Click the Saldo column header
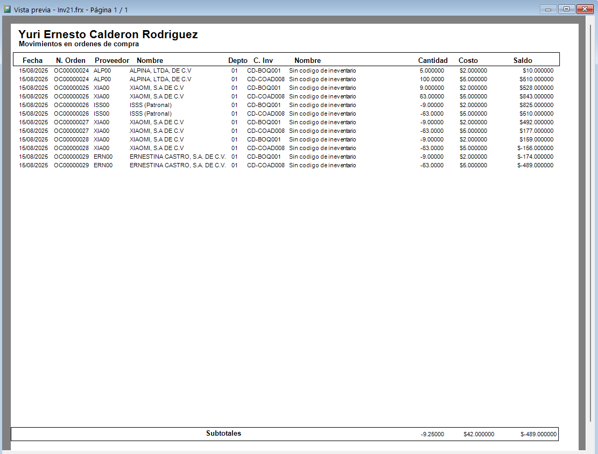Screen dimensions: 598x454 (x=523, y=60)
